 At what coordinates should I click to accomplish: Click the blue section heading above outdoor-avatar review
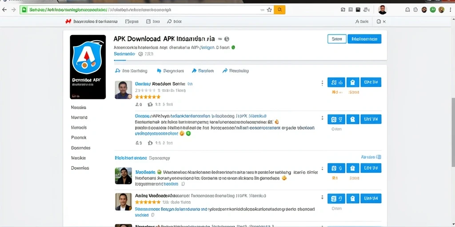coord(131,158)
